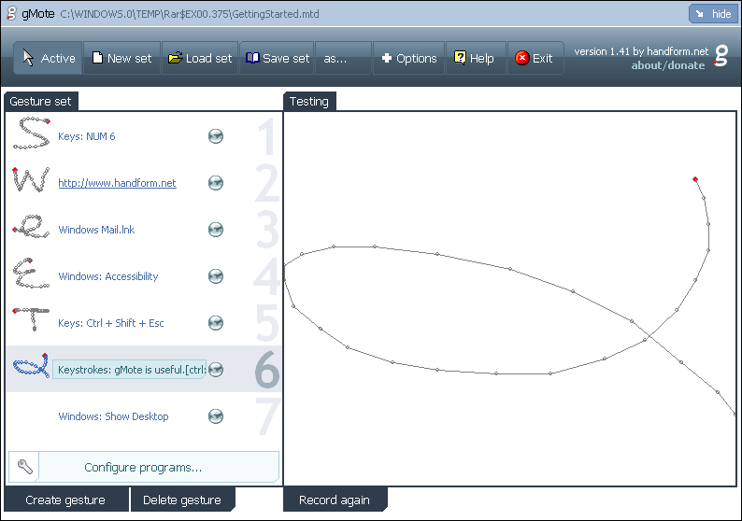Screen dimensions: 742x521
Task: Click 'Windows: Accessibility' action text
Action: click(108, 276)
